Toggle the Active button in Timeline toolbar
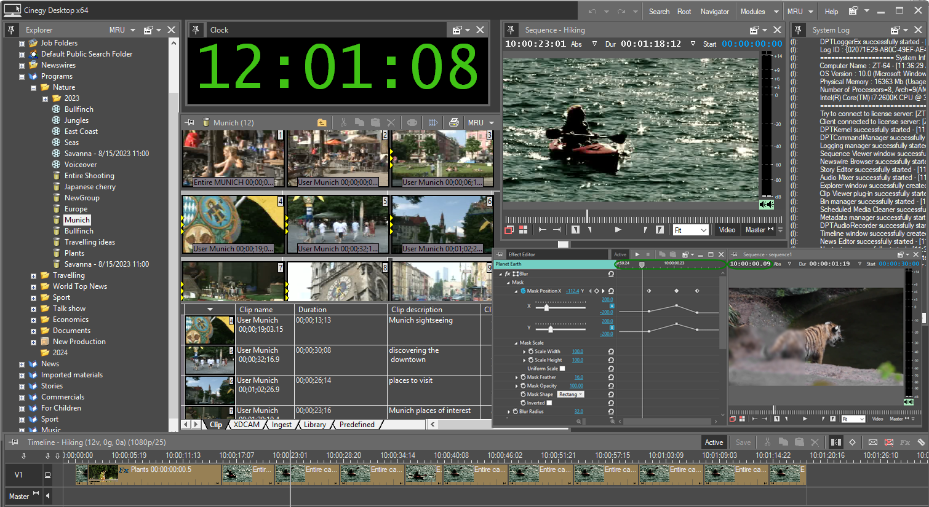 coord(714,442)
